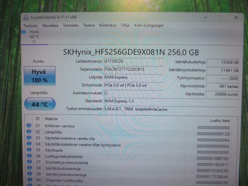
Task: Click the drive title SKHynix_HFS256GDE9X081N 256,0 GB
Action: coord(131,52)
